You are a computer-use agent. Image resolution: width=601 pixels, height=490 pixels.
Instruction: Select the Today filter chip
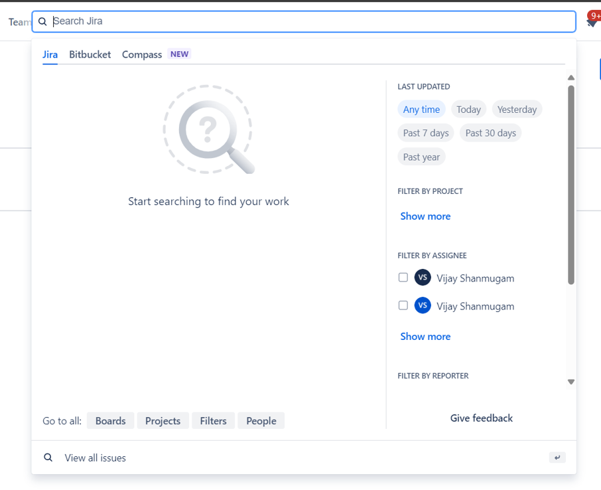click(x=468, y=110)
